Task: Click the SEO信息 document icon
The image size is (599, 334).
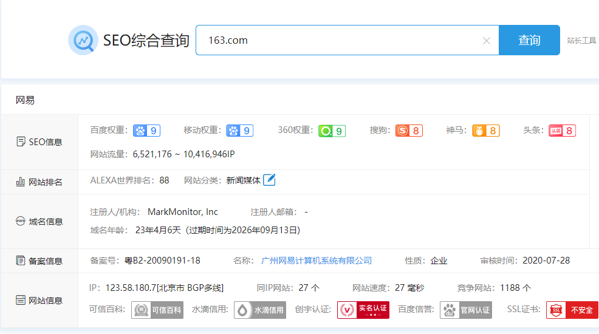Action: point(21,141)
